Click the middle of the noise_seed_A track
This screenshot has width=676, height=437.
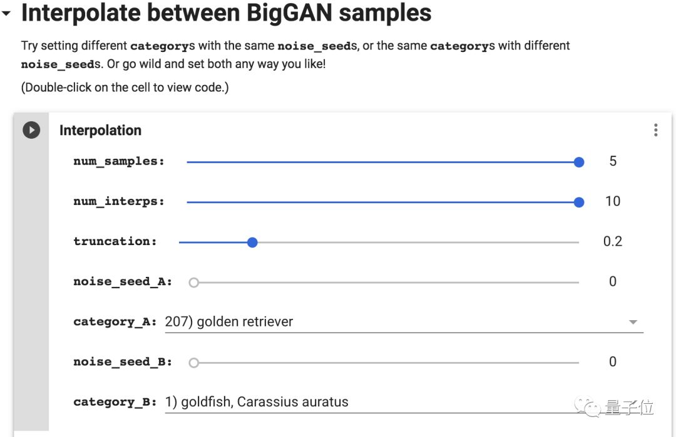point(387,283)
